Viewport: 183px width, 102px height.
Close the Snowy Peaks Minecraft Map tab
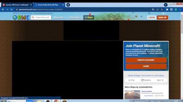(63, 5)
